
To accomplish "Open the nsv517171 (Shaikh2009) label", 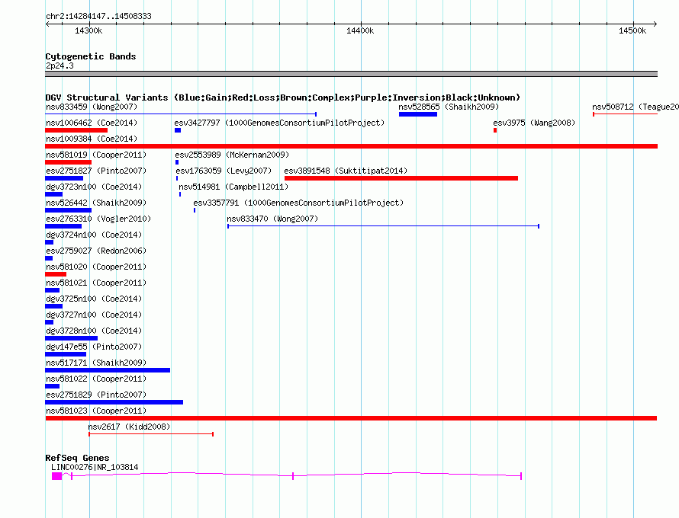I will coord(96,363).
